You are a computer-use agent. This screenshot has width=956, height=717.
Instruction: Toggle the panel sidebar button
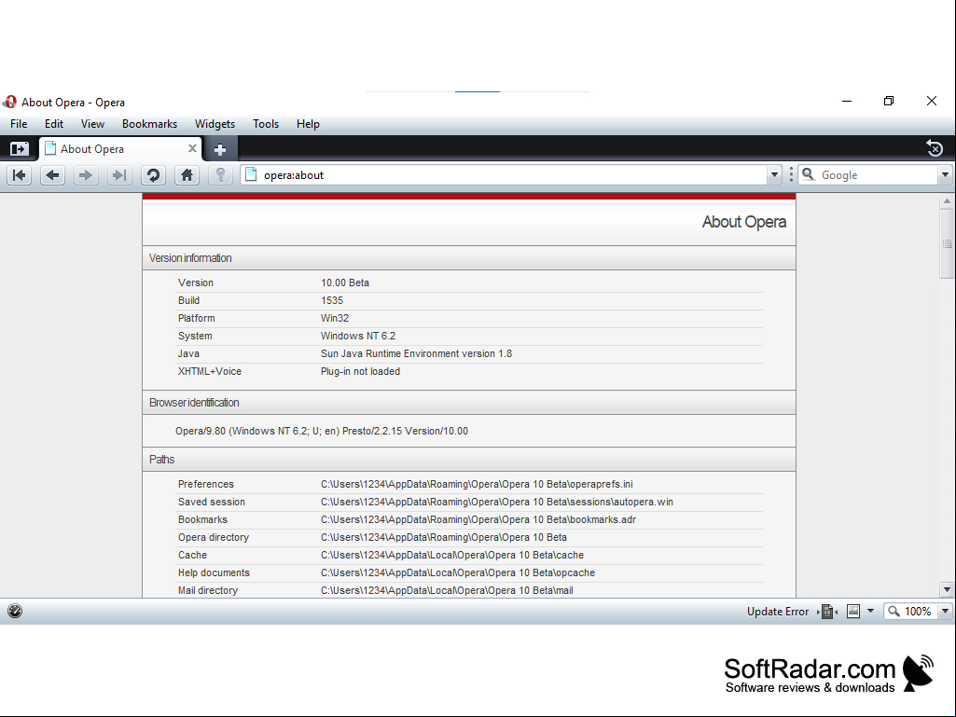19,149
